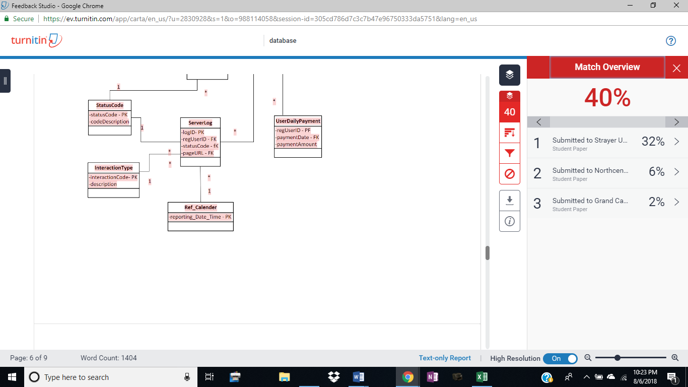Open File Explorer from the taskbar
Viewport: 688px width, 387px height.
coord(285,377)
